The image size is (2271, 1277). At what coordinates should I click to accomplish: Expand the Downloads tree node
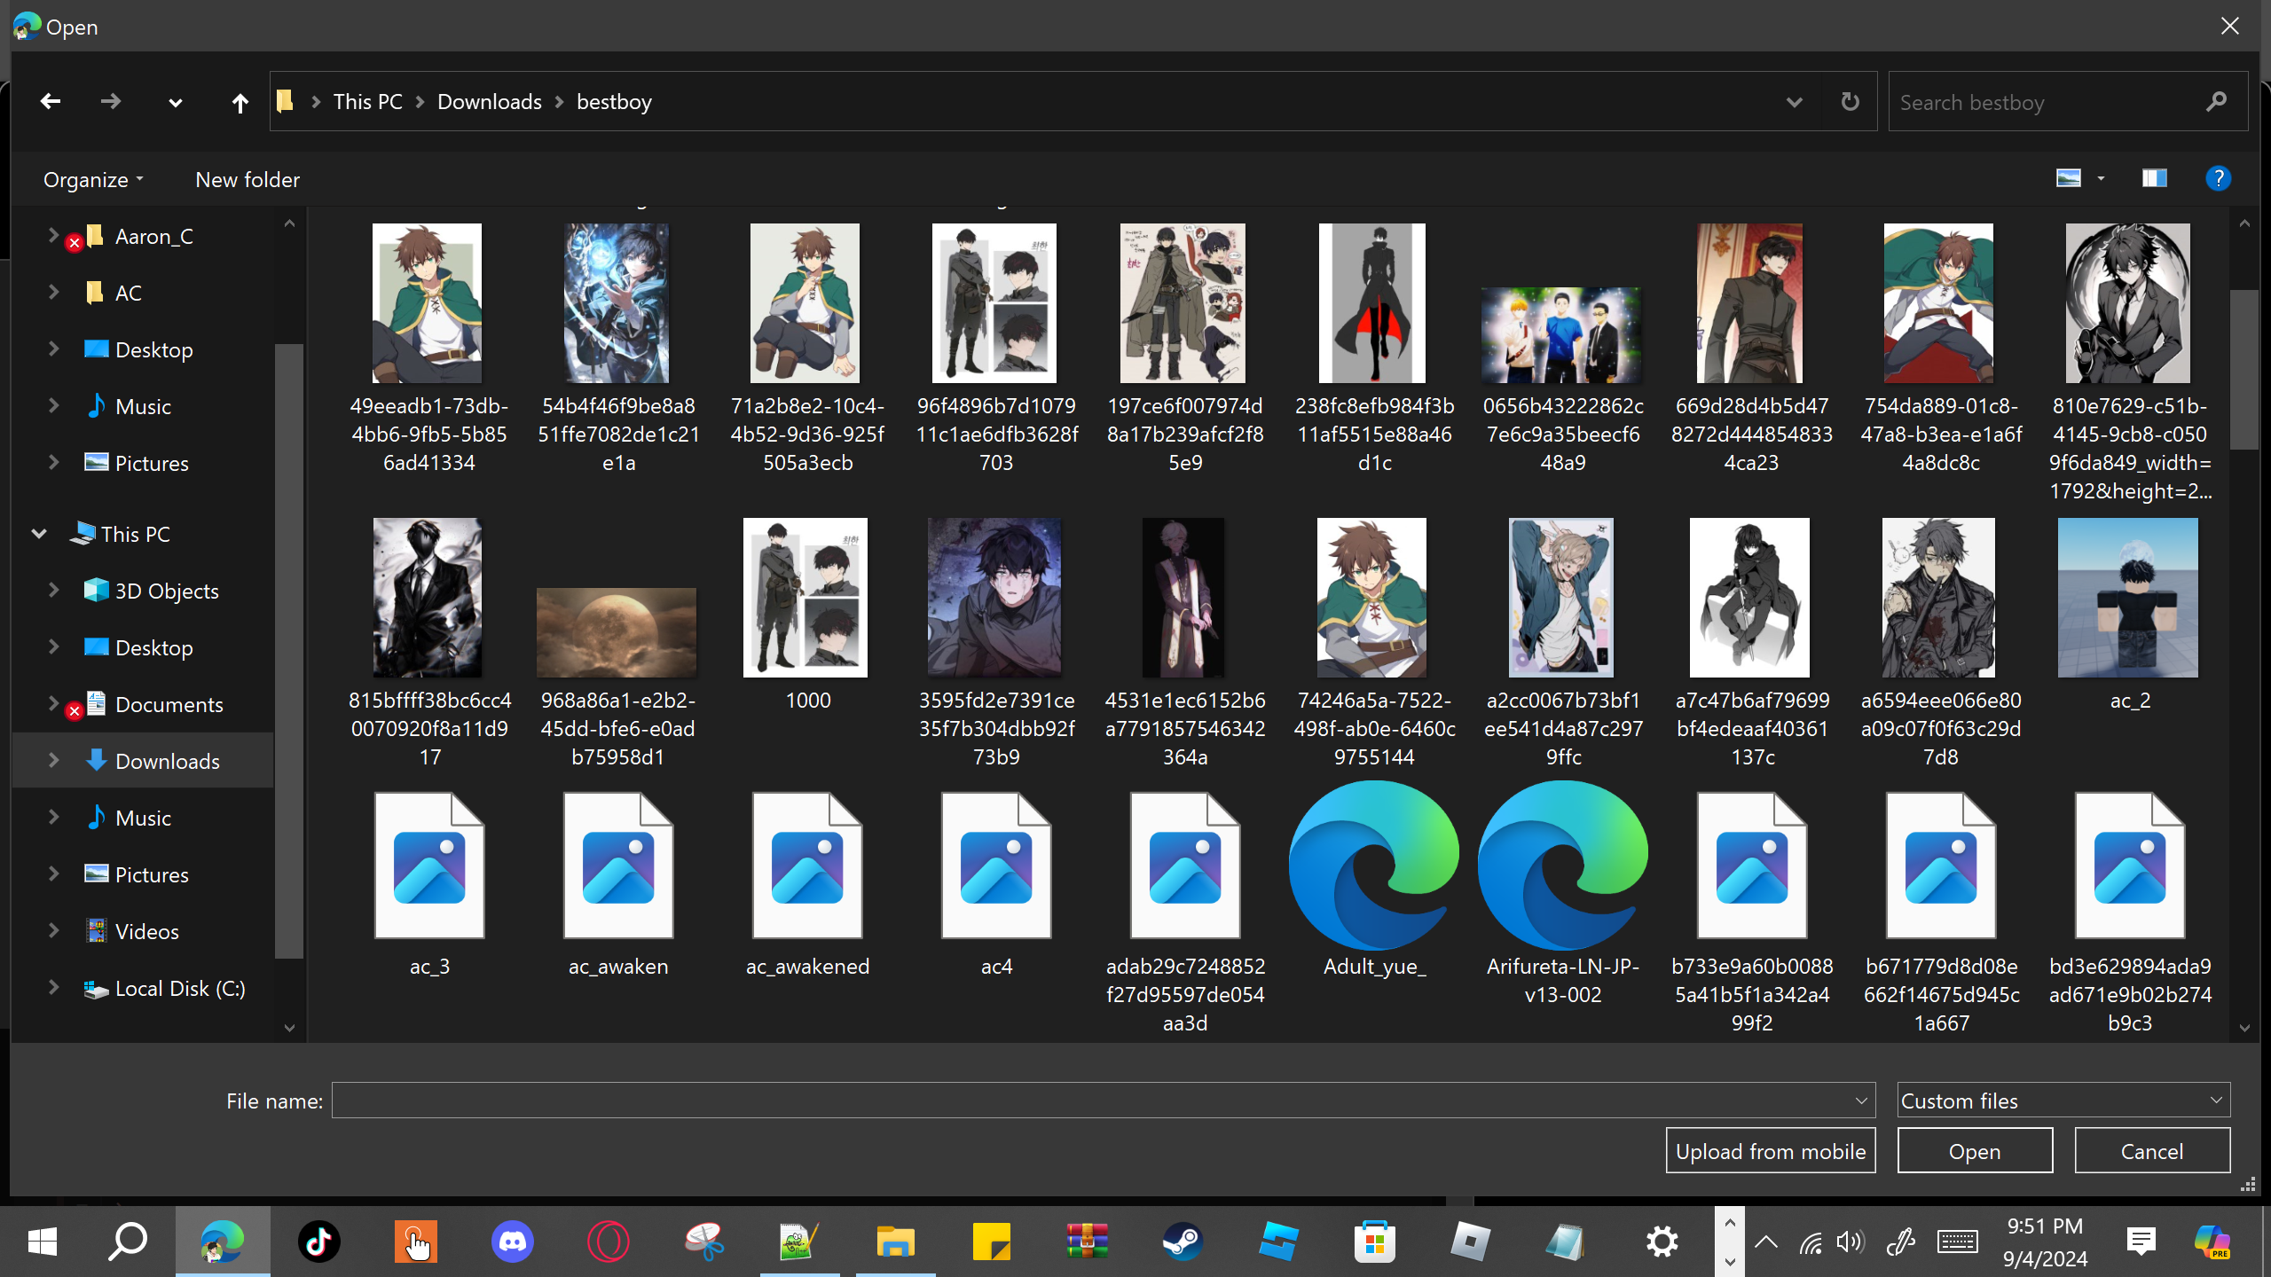pyautogui.click(x=53, y=761)
